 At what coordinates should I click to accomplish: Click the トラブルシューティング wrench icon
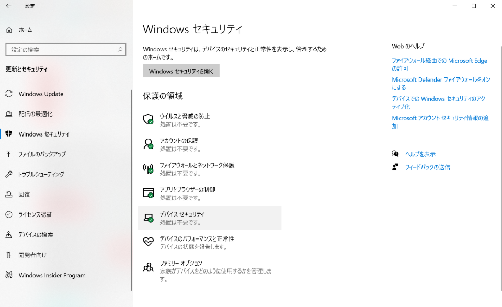point(9,174)
